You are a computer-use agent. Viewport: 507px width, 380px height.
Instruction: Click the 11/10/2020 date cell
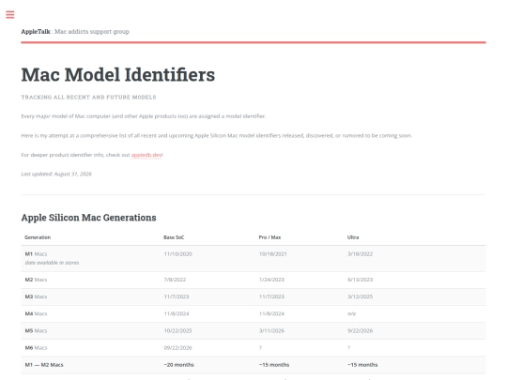point(177,254)
